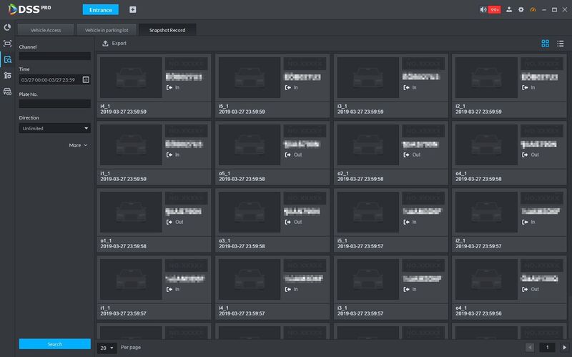Screen dimensions: 572x357
Task: Open vehicle thumbnail of i2_1 23:59:59 record
Action: coord(486,77)
